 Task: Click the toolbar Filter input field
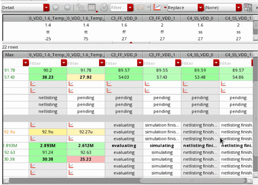point(119,8)
